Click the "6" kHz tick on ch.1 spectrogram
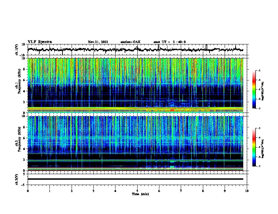 point(25,80)
